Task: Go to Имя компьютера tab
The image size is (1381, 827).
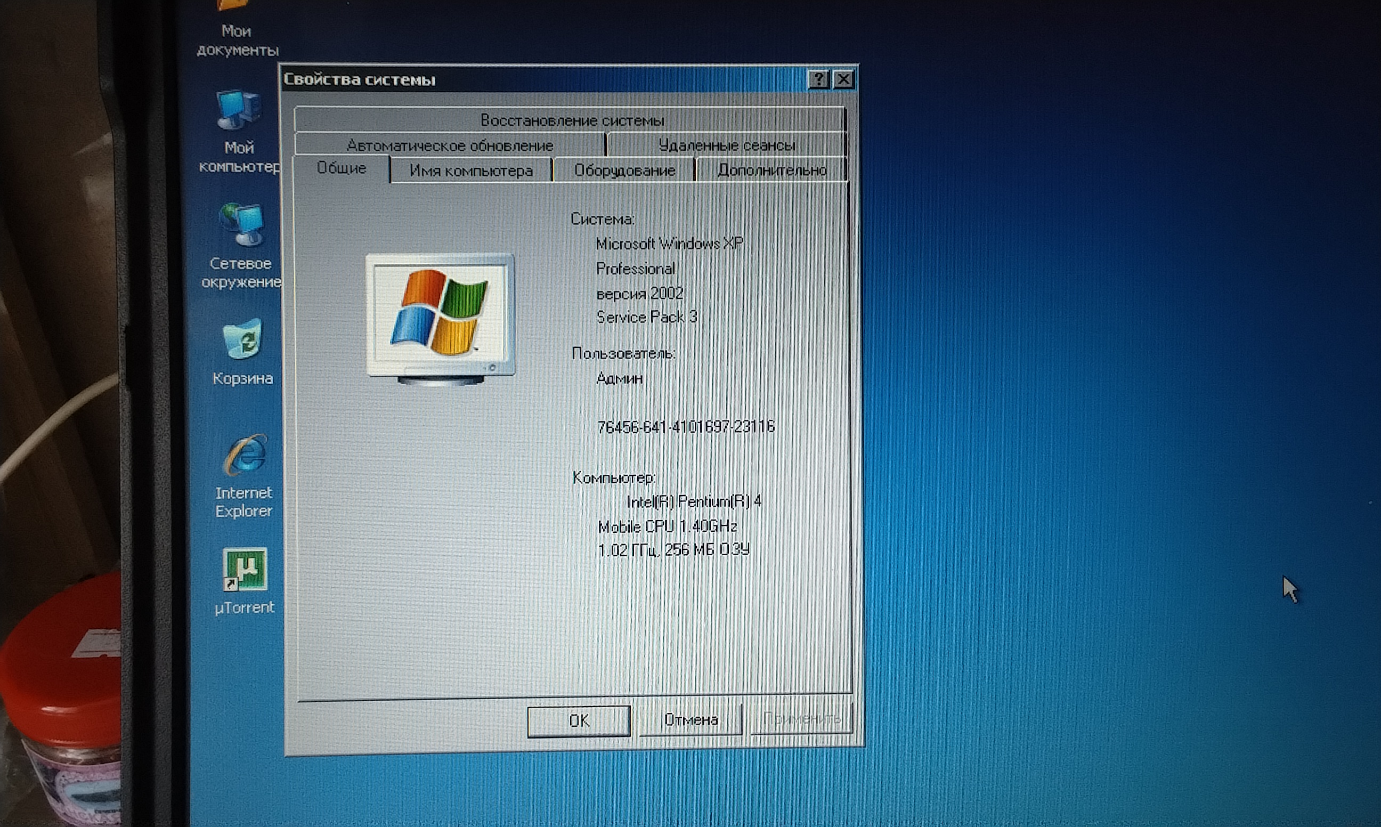Action: pyautogui.click(x=471, y=171)
